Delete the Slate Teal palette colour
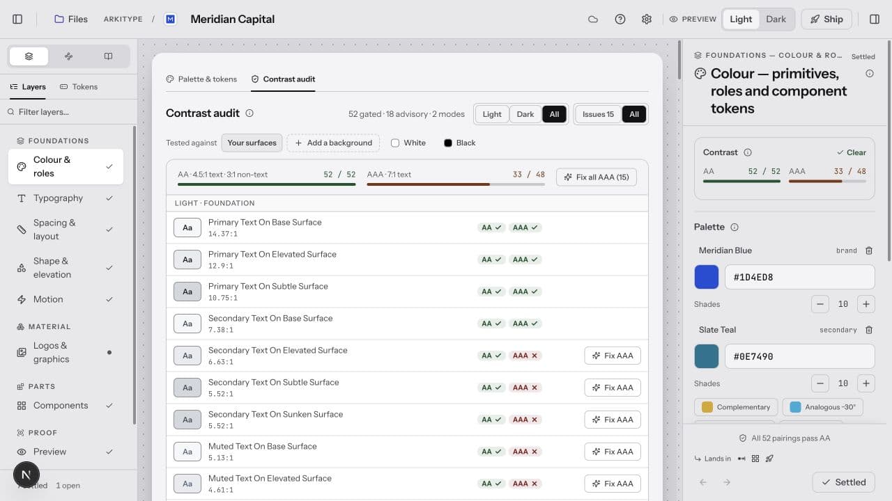 868,330
